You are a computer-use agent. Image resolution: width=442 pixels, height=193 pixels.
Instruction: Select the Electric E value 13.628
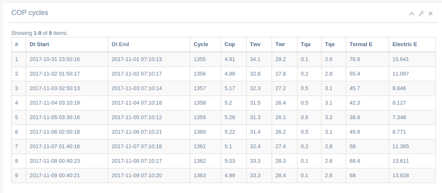[x=400, y=175]
